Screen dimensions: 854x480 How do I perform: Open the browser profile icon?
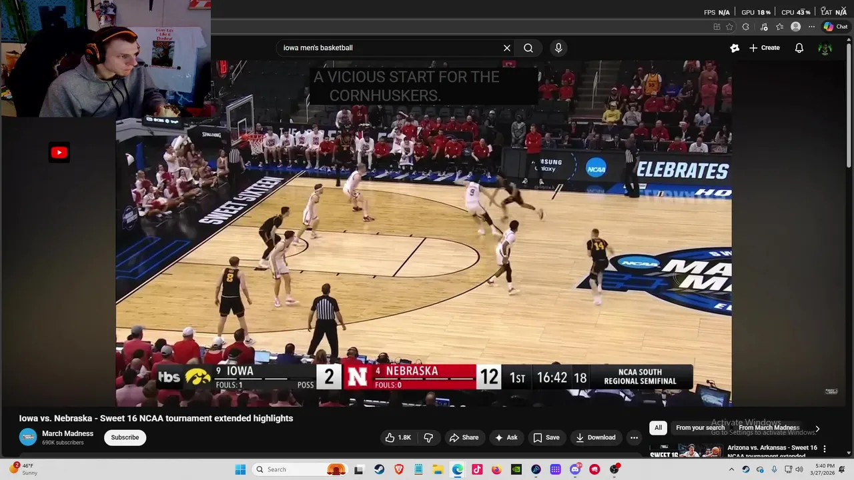click(x=795, y=27)
